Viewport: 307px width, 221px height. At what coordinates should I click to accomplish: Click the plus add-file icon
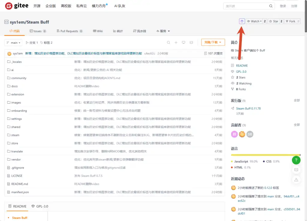(176, 43)
